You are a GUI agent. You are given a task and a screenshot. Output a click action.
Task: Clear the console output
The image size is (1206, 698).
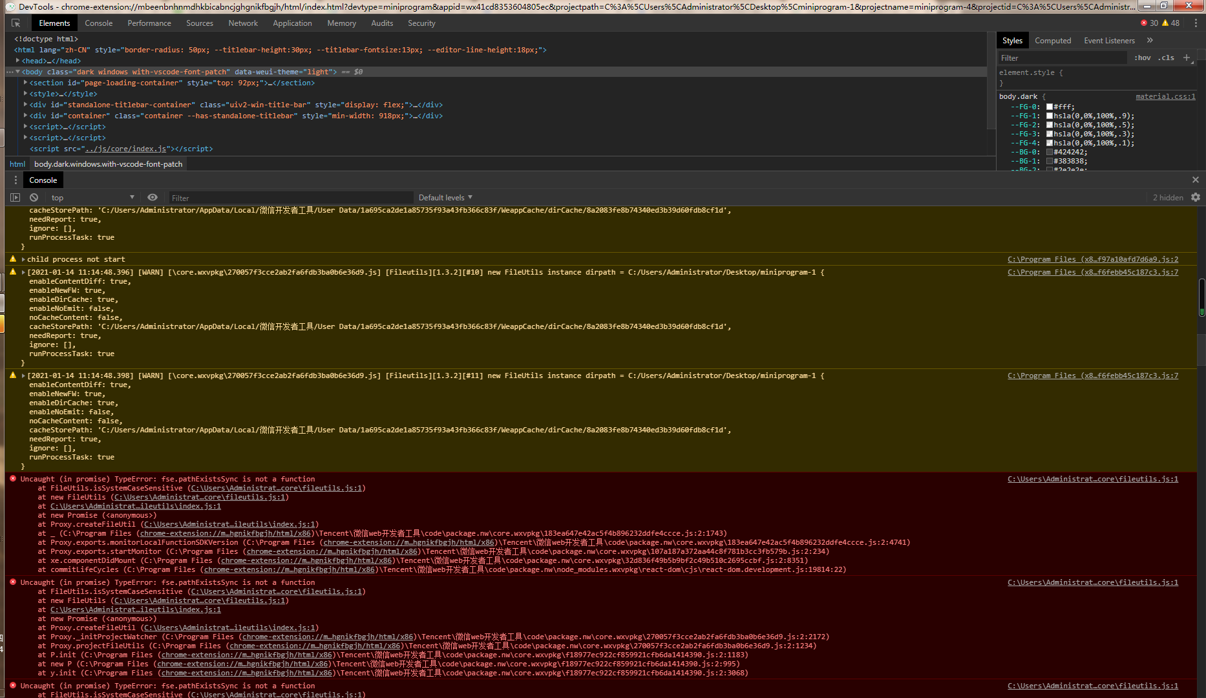pyautogui.click(x=34, y=198)
